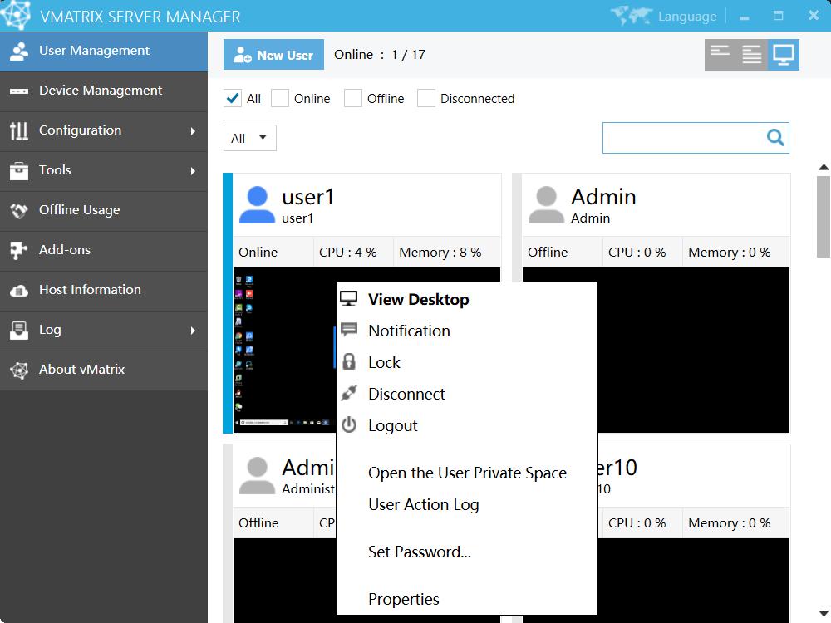The image size is (831, 623).
Task: Click the About vMatrix logo icon
Action: [x=19, y=370]
